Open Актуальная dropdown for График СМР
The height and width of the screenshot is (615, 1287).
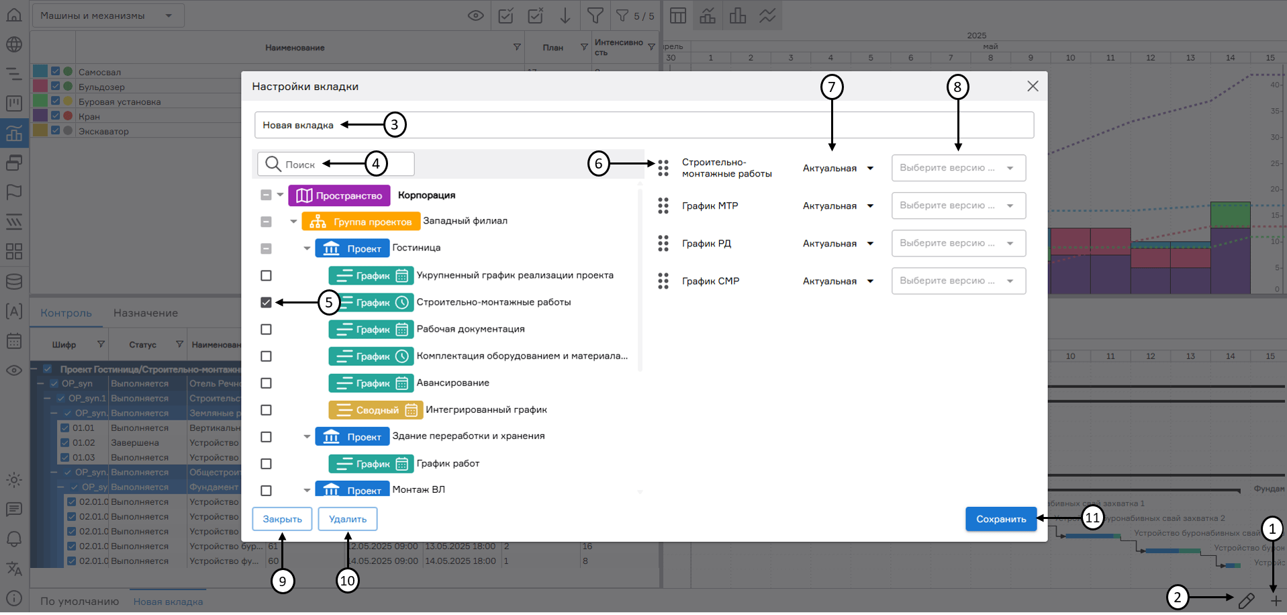pos(838,281)
